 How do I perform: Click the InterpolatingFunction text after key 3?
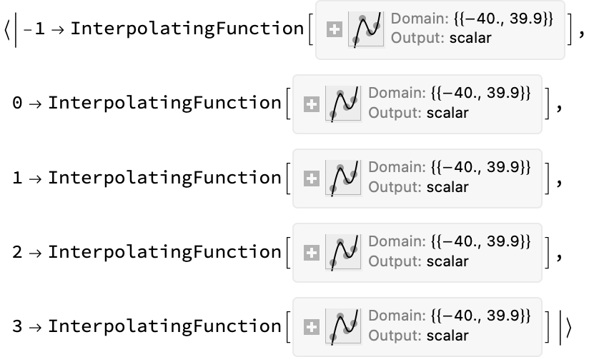(165, 327)
